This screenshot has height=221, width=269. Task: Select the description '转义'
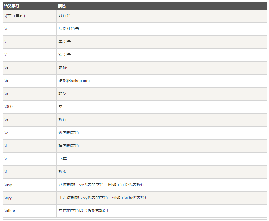point(62,94)
